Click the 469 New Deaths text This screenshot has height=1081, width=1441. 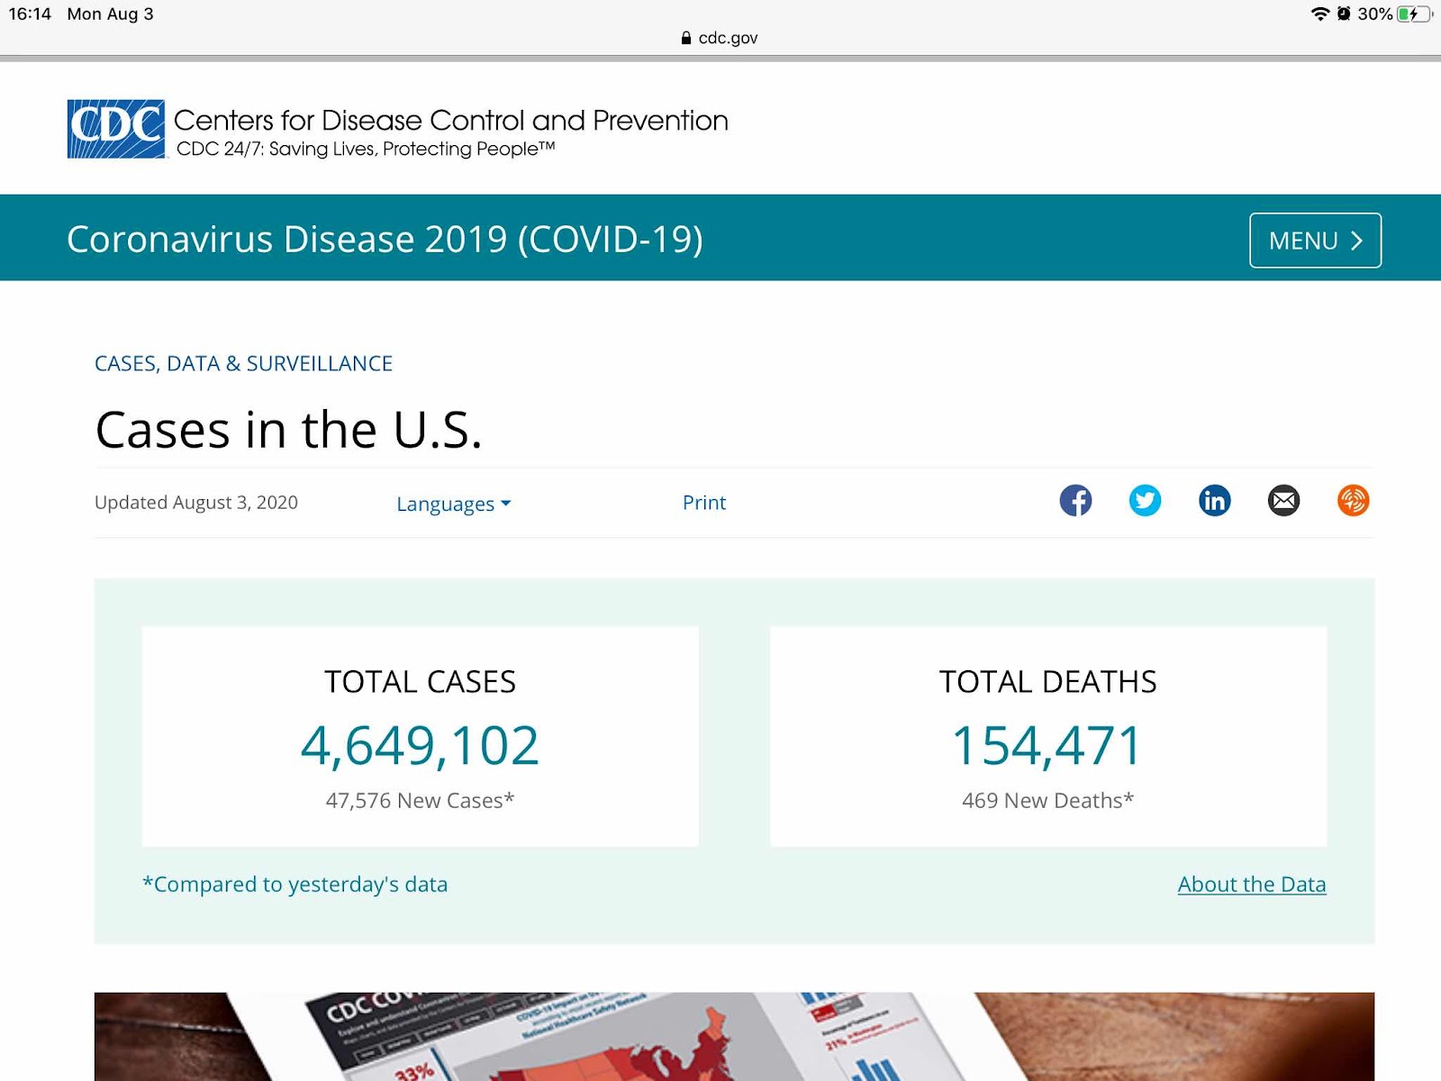tap(1047, 801)
